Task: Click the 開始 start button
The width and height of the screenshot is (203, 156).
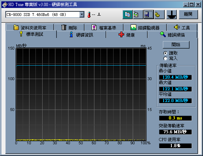Action: coord(176,45)
